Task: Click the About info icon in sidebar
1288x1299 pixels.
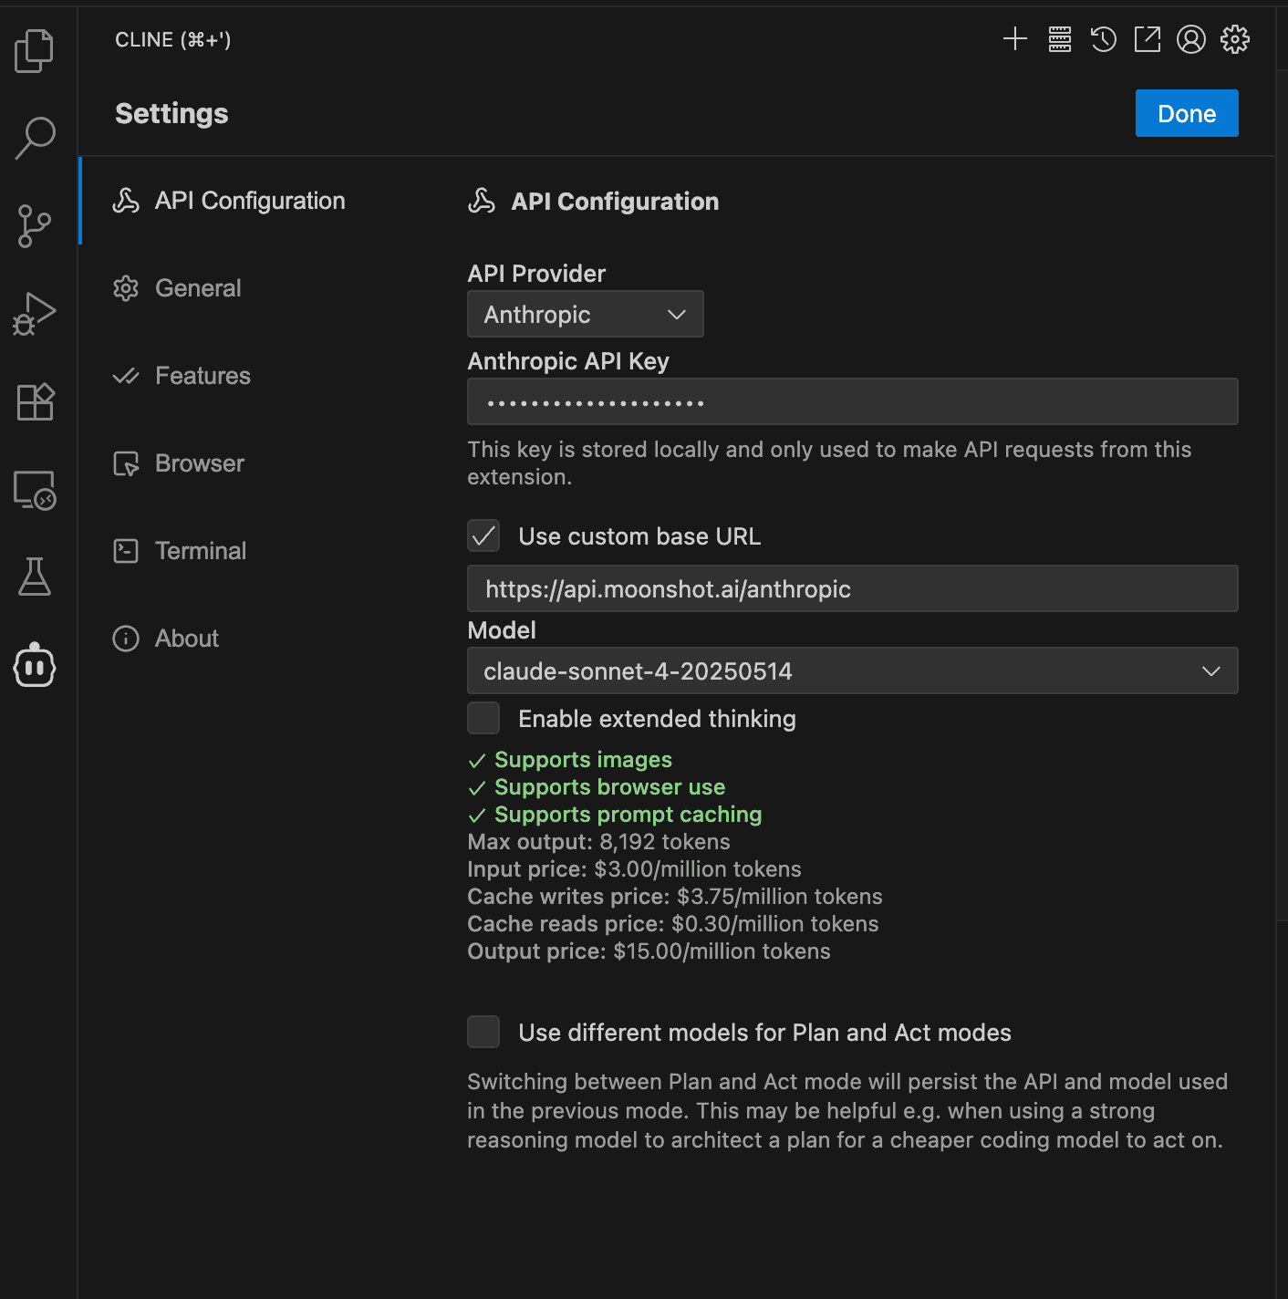Action: 126,639
